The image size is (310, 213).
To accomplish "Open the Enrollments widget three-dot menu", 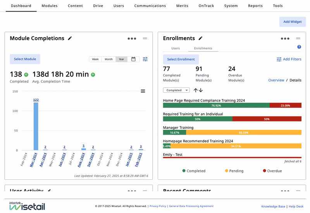I will click(x=285, y=39).
